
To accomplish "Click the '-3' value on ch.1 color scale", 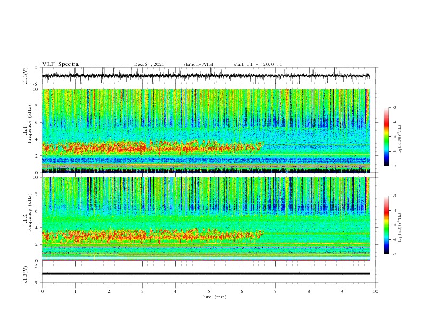I will (x=394, y=107).
